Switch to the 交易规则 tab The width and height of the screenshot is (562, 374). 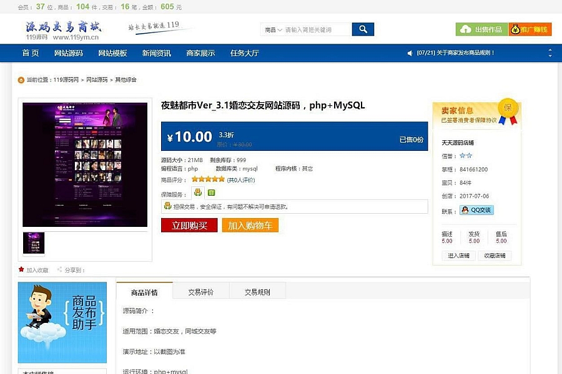pos(257,292)
